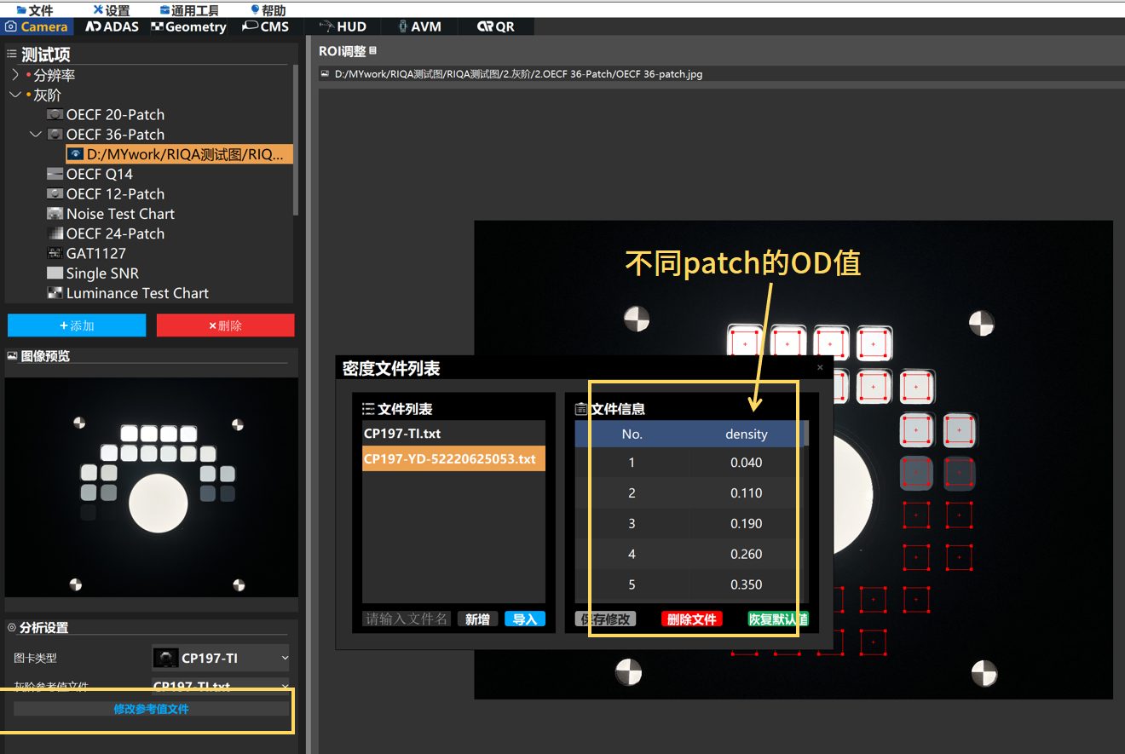The image size is (1125, 754).
Task: Collapse the 灰阶 tree node
Action: pyautogui.click(x=15, y=95)
